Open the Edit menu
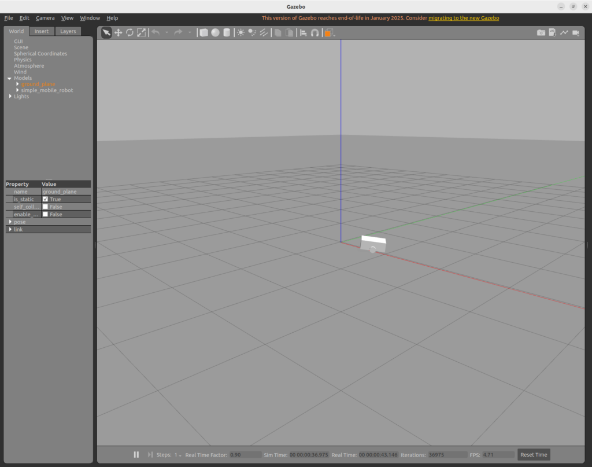592x467 pixels. tap(24, 18)
